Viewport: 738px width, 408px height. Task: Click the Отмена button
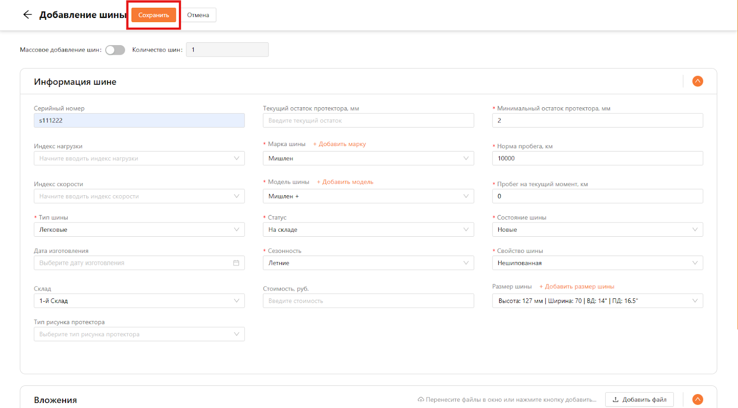tap(198, 15)
